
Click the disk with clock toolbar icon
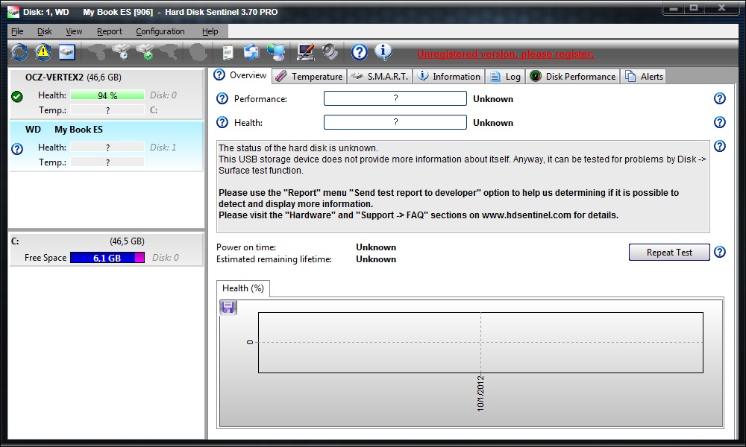[122, 52]
